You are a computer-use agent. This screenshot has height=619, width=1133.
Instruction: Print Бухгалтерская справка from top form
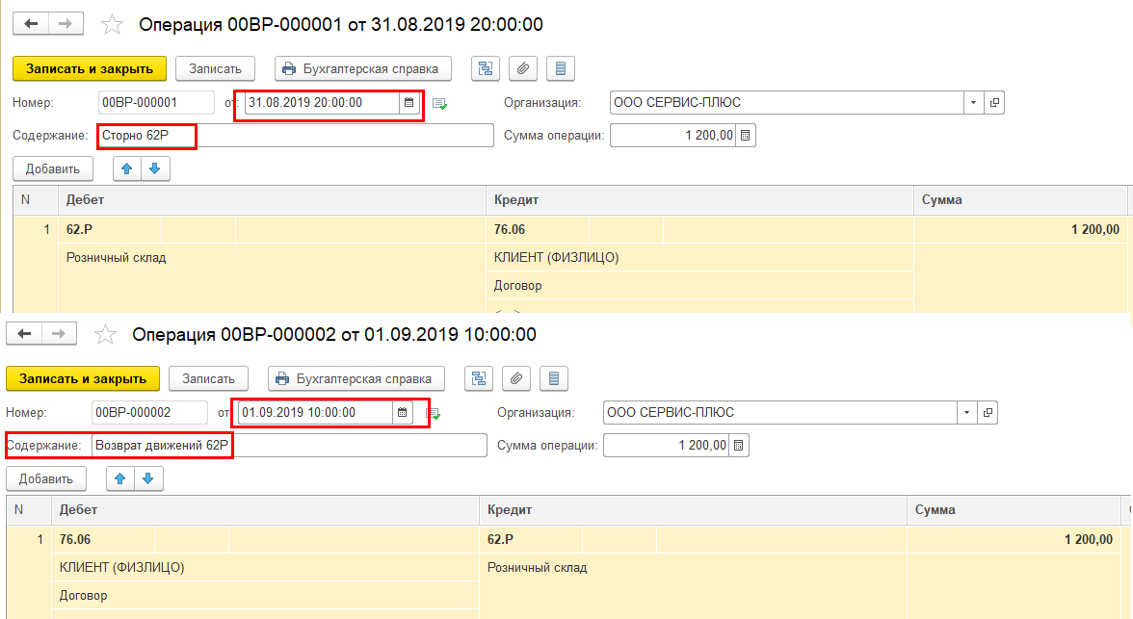pyautogui.click(x=362, y=68)
